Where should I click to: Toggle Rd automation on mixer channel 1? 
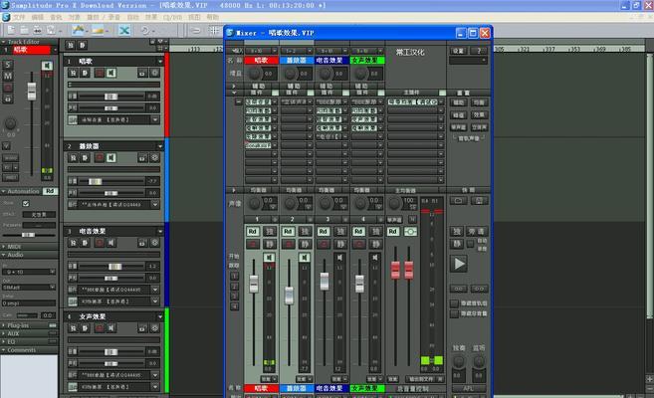(252, 231)
